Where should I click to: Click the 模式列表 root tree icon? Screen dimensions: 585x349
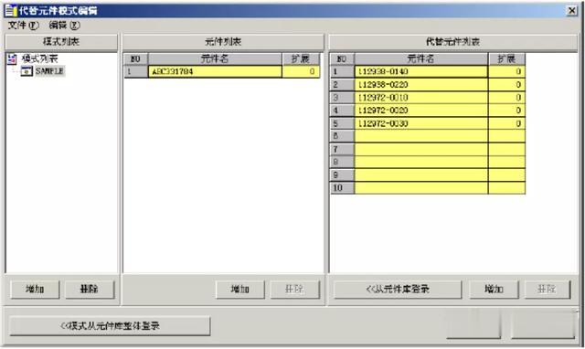tap(12, 58)
